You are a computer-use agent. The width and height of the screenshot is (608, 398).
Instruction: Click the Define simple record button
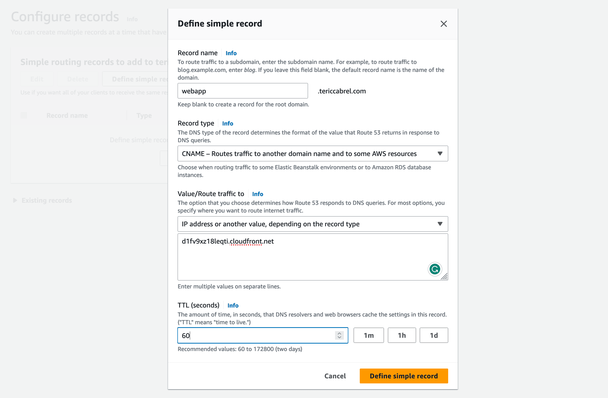coord(403,376)
